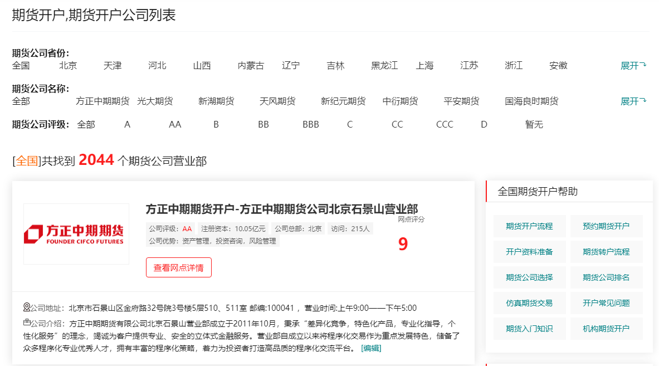The width and height of the screenshot is (659, 366).
Task: Filter by 中衍期货 company
Action: coord(400,101)
